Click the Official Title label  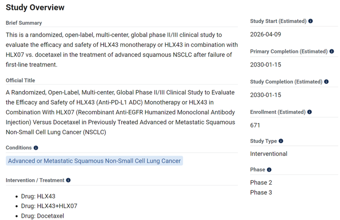click(20, 81)
